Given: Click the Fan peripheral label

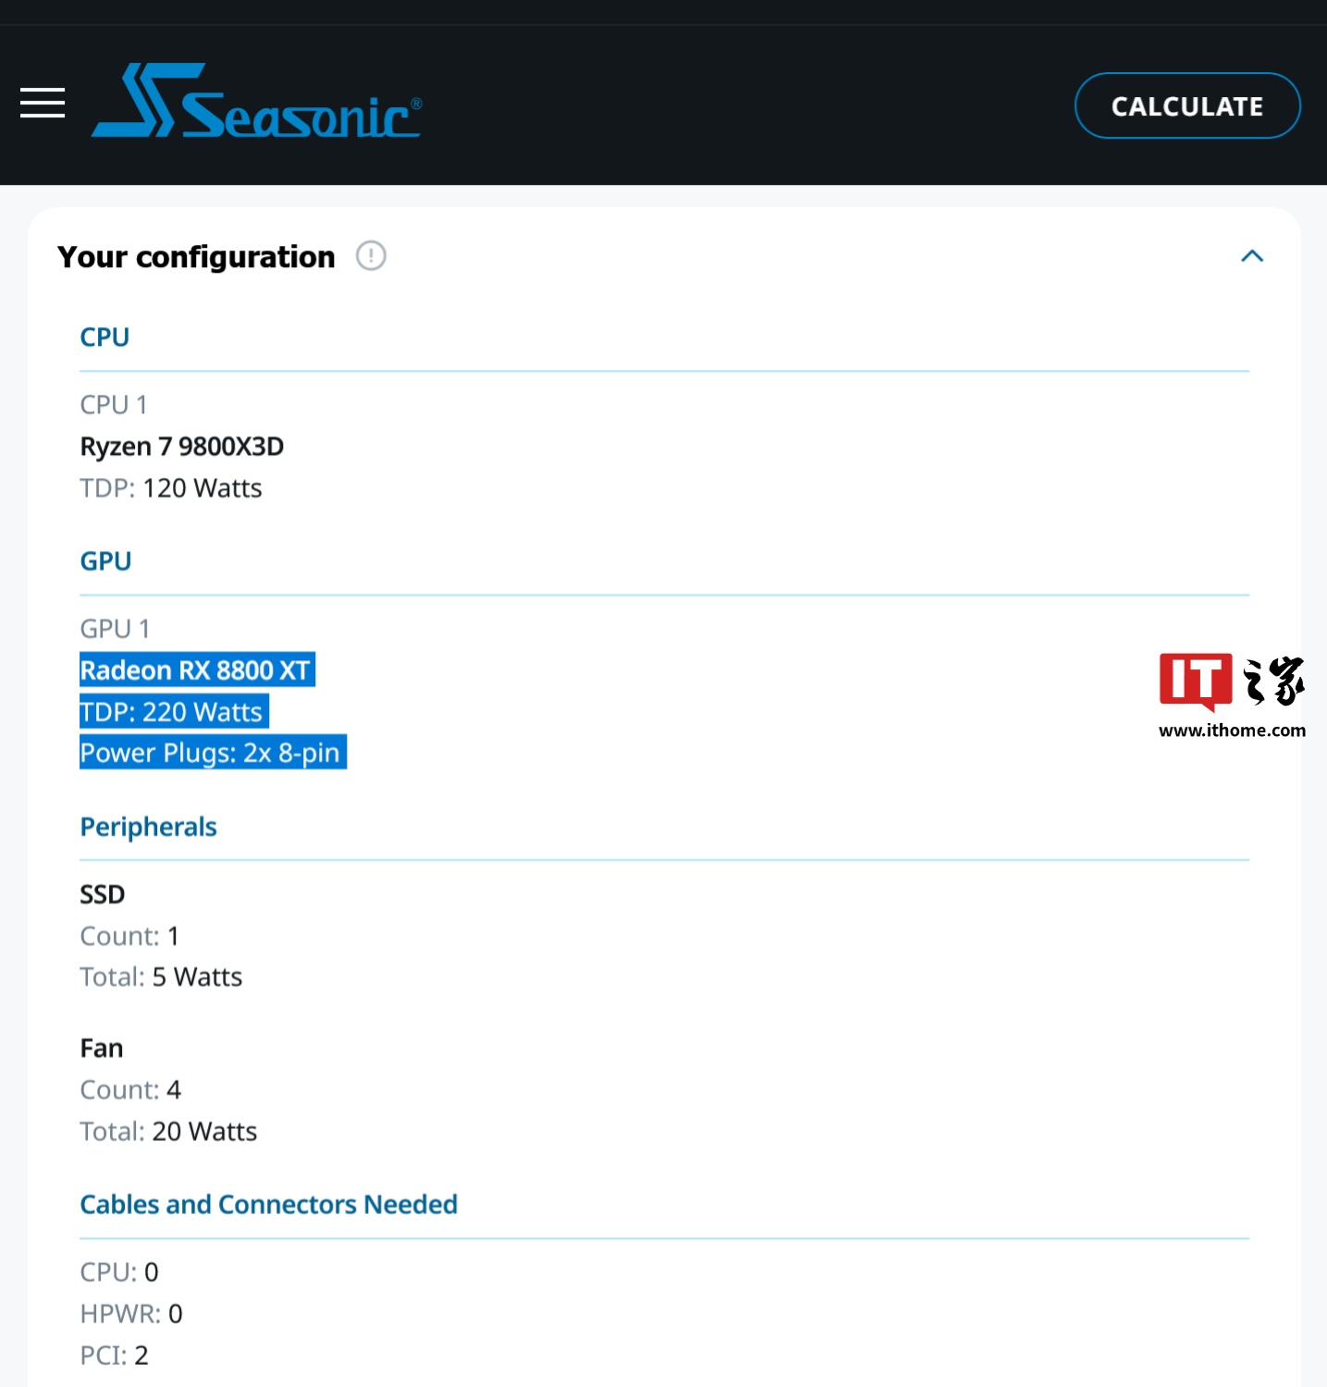Looking at the screenshot, I should coord(101,1048).
